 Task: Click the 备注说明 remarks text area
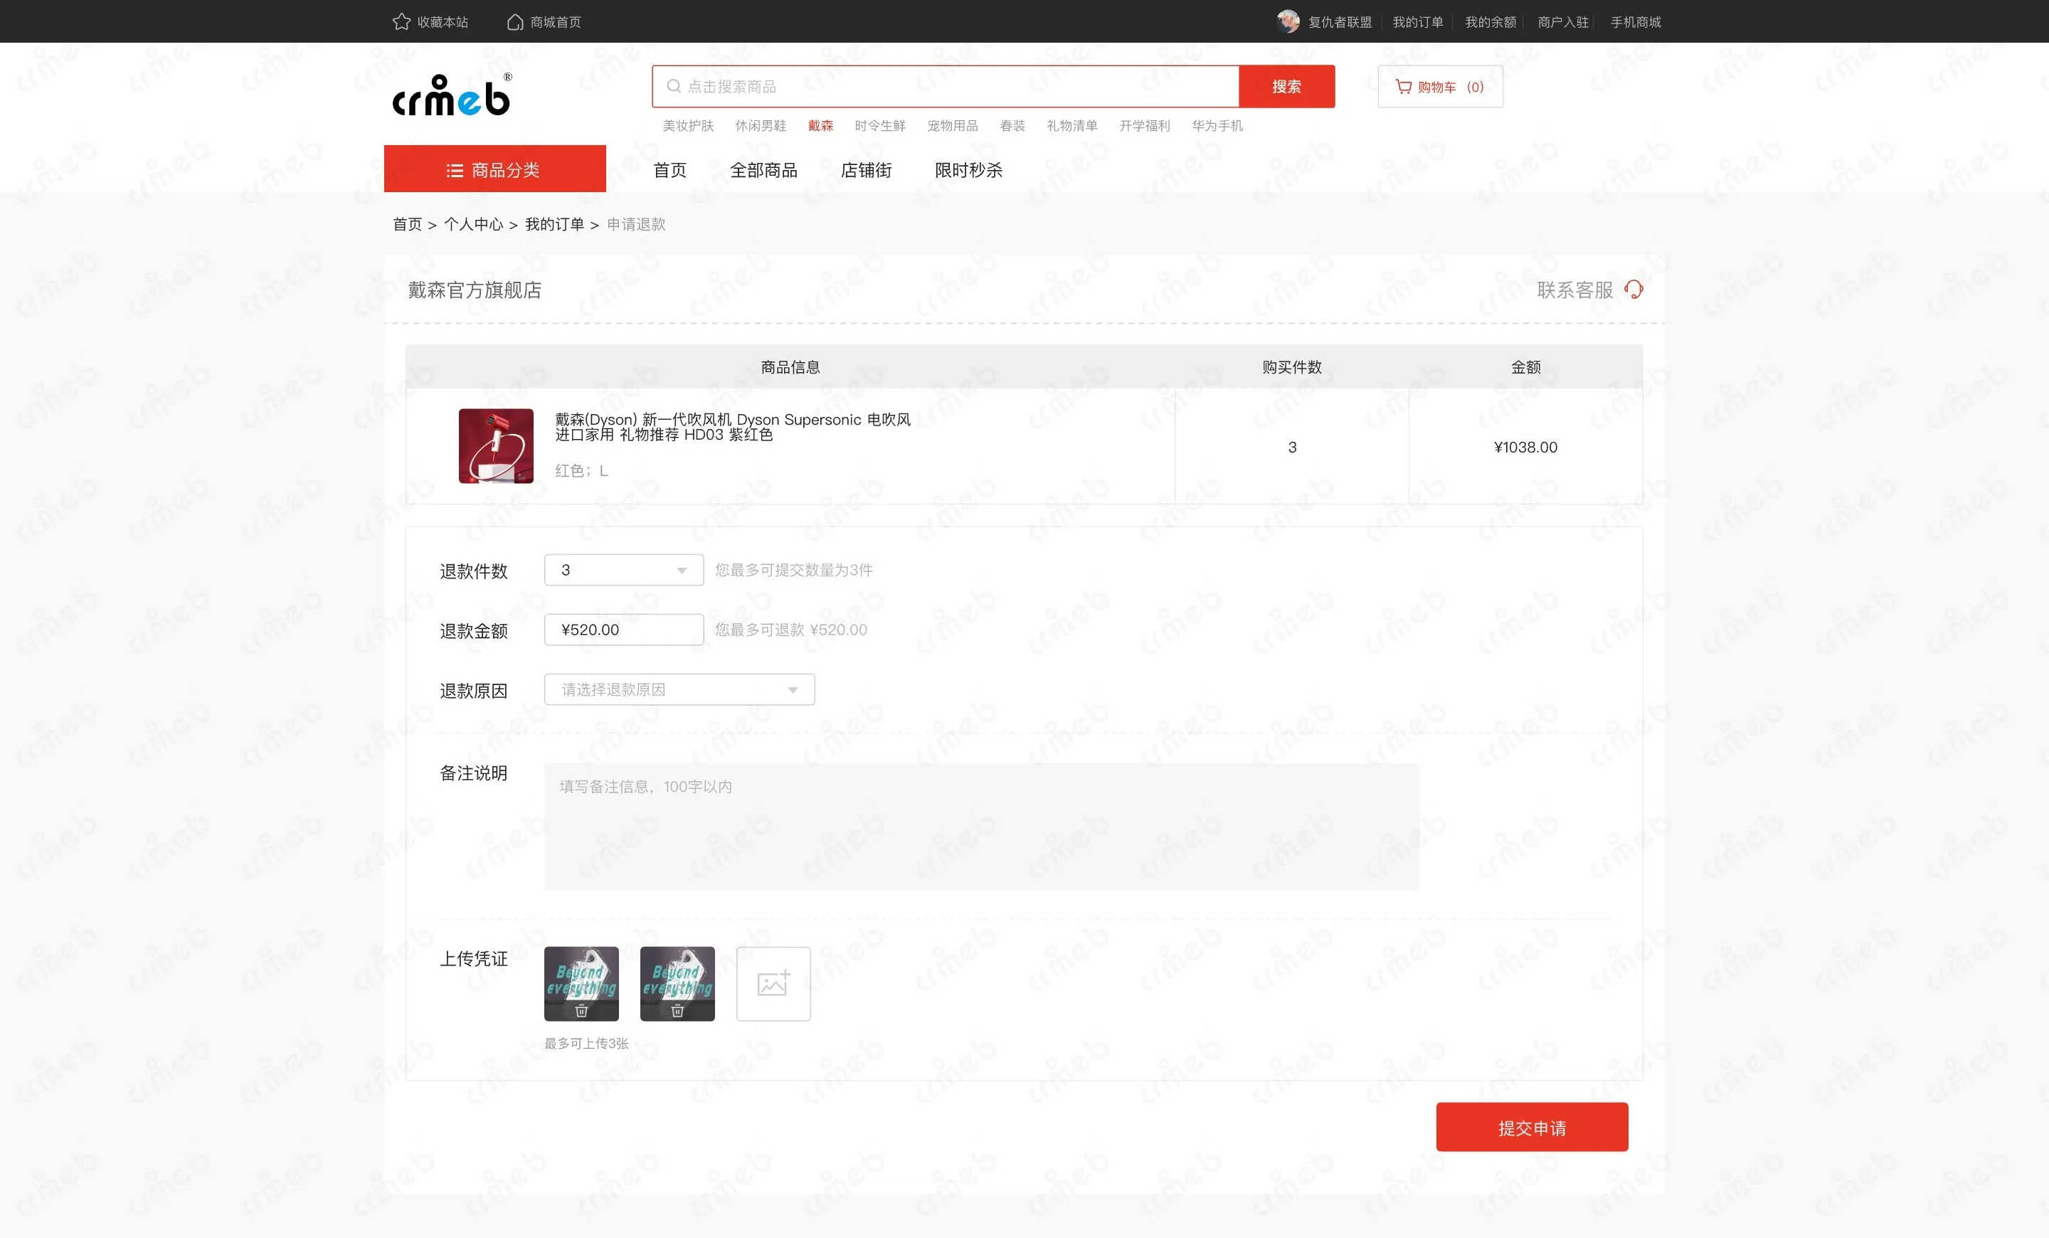[x=981, y=827]
